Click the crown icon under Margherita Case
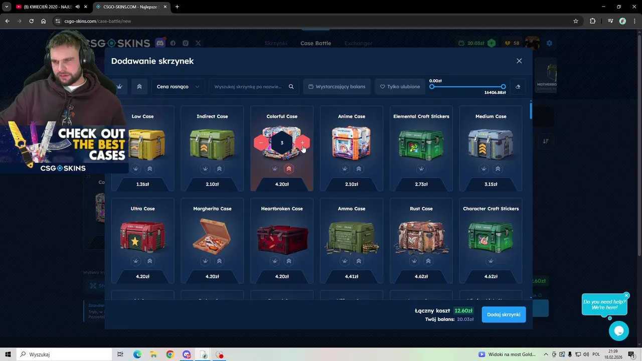The image size is (642, 361). tap(205, 261)
